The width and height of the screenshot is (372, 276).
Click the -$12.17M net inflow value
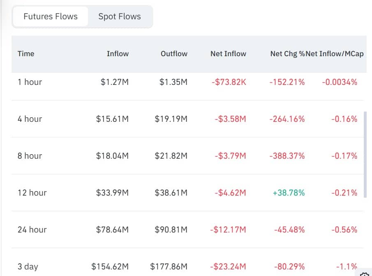point(228,230)
